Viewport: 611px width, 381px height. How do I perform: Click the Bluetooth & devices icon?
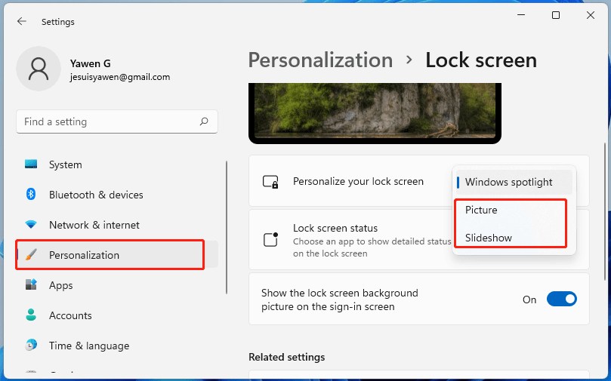coord(31,195)
